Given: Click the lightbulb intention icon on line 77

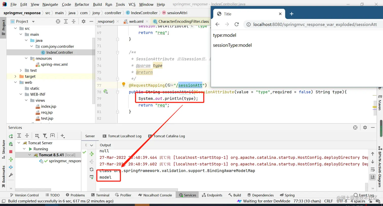Looking at the screenshot, I should pos(124,84).
